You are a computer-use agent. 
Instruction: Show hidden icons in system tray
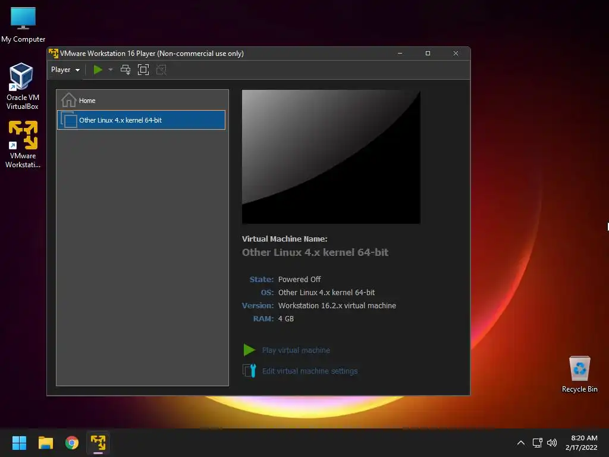coord(521,443)
